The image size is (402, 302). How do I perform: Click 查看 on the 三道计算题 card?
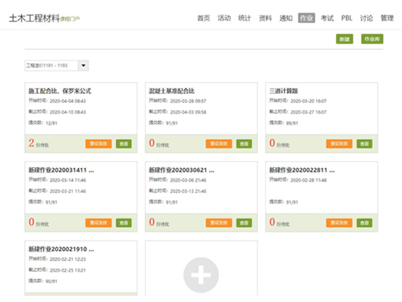(x=364, y=144)
